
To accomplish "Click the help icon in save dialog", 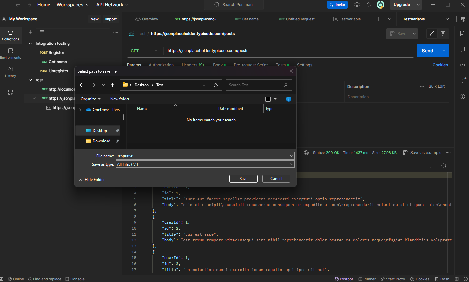I will tap(289, 99).
